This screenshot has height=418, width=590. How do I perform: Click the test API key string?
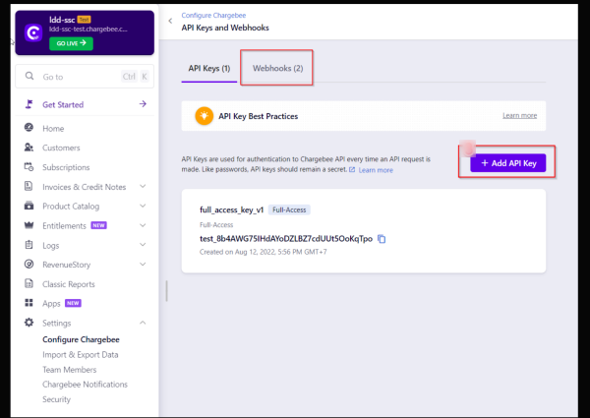tap(286, 239)
